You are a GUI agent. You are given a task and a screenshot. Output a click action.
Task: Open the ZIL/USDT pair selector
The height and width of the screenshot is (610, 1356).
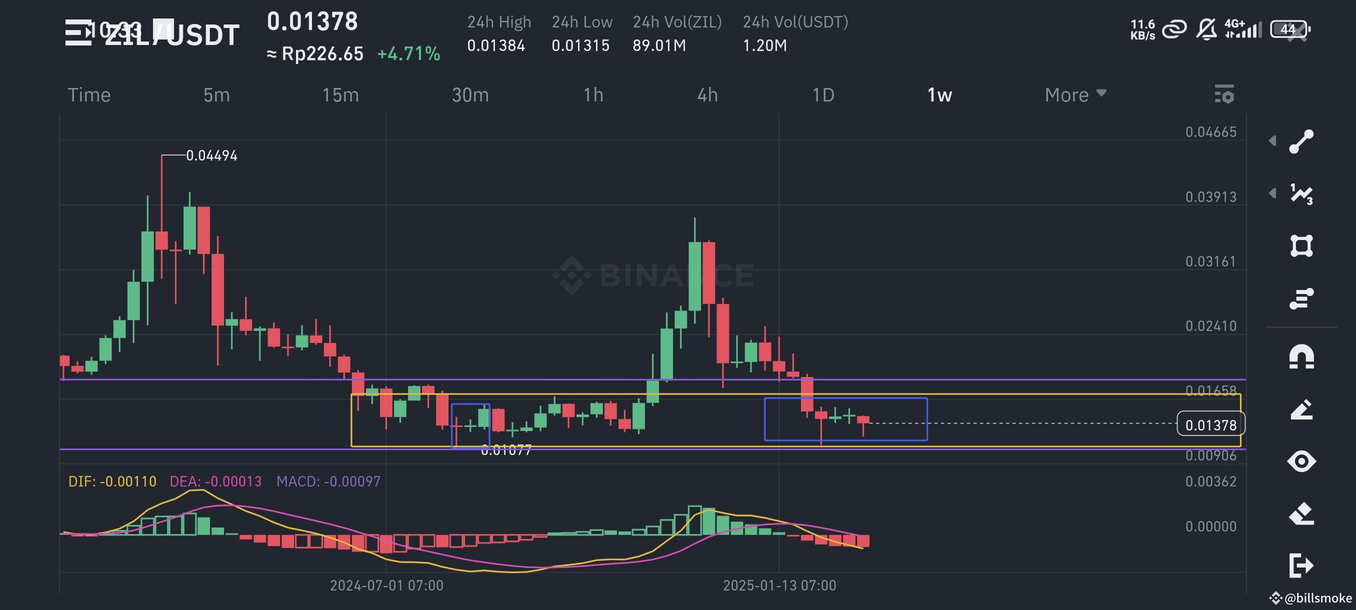(x=171, y=34)
